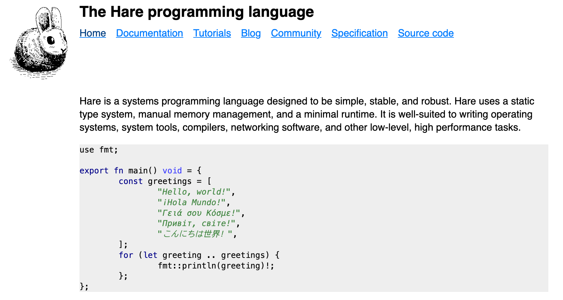Visit the Blog page
The width and height of the screenshot is (563, 300).
(251, 33)
